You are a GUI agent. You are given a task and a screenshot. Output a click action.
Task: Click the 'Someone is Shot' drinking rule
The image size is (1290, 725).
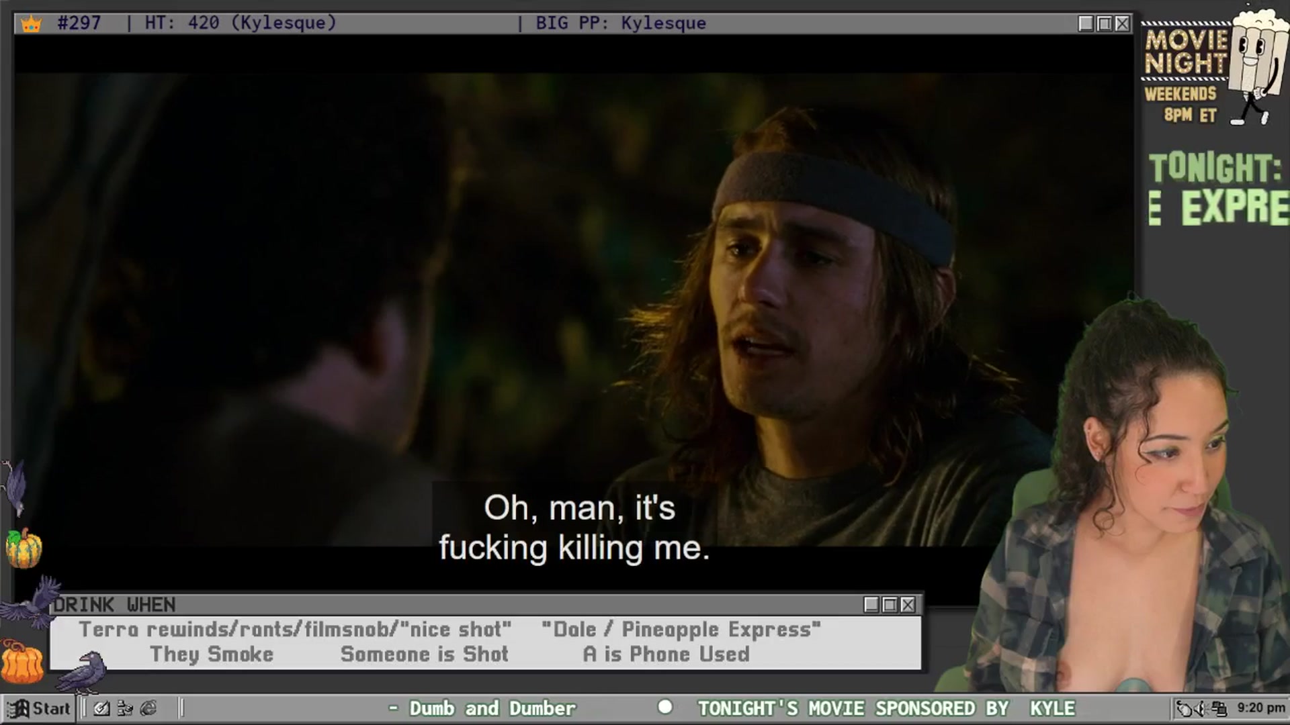425,654
